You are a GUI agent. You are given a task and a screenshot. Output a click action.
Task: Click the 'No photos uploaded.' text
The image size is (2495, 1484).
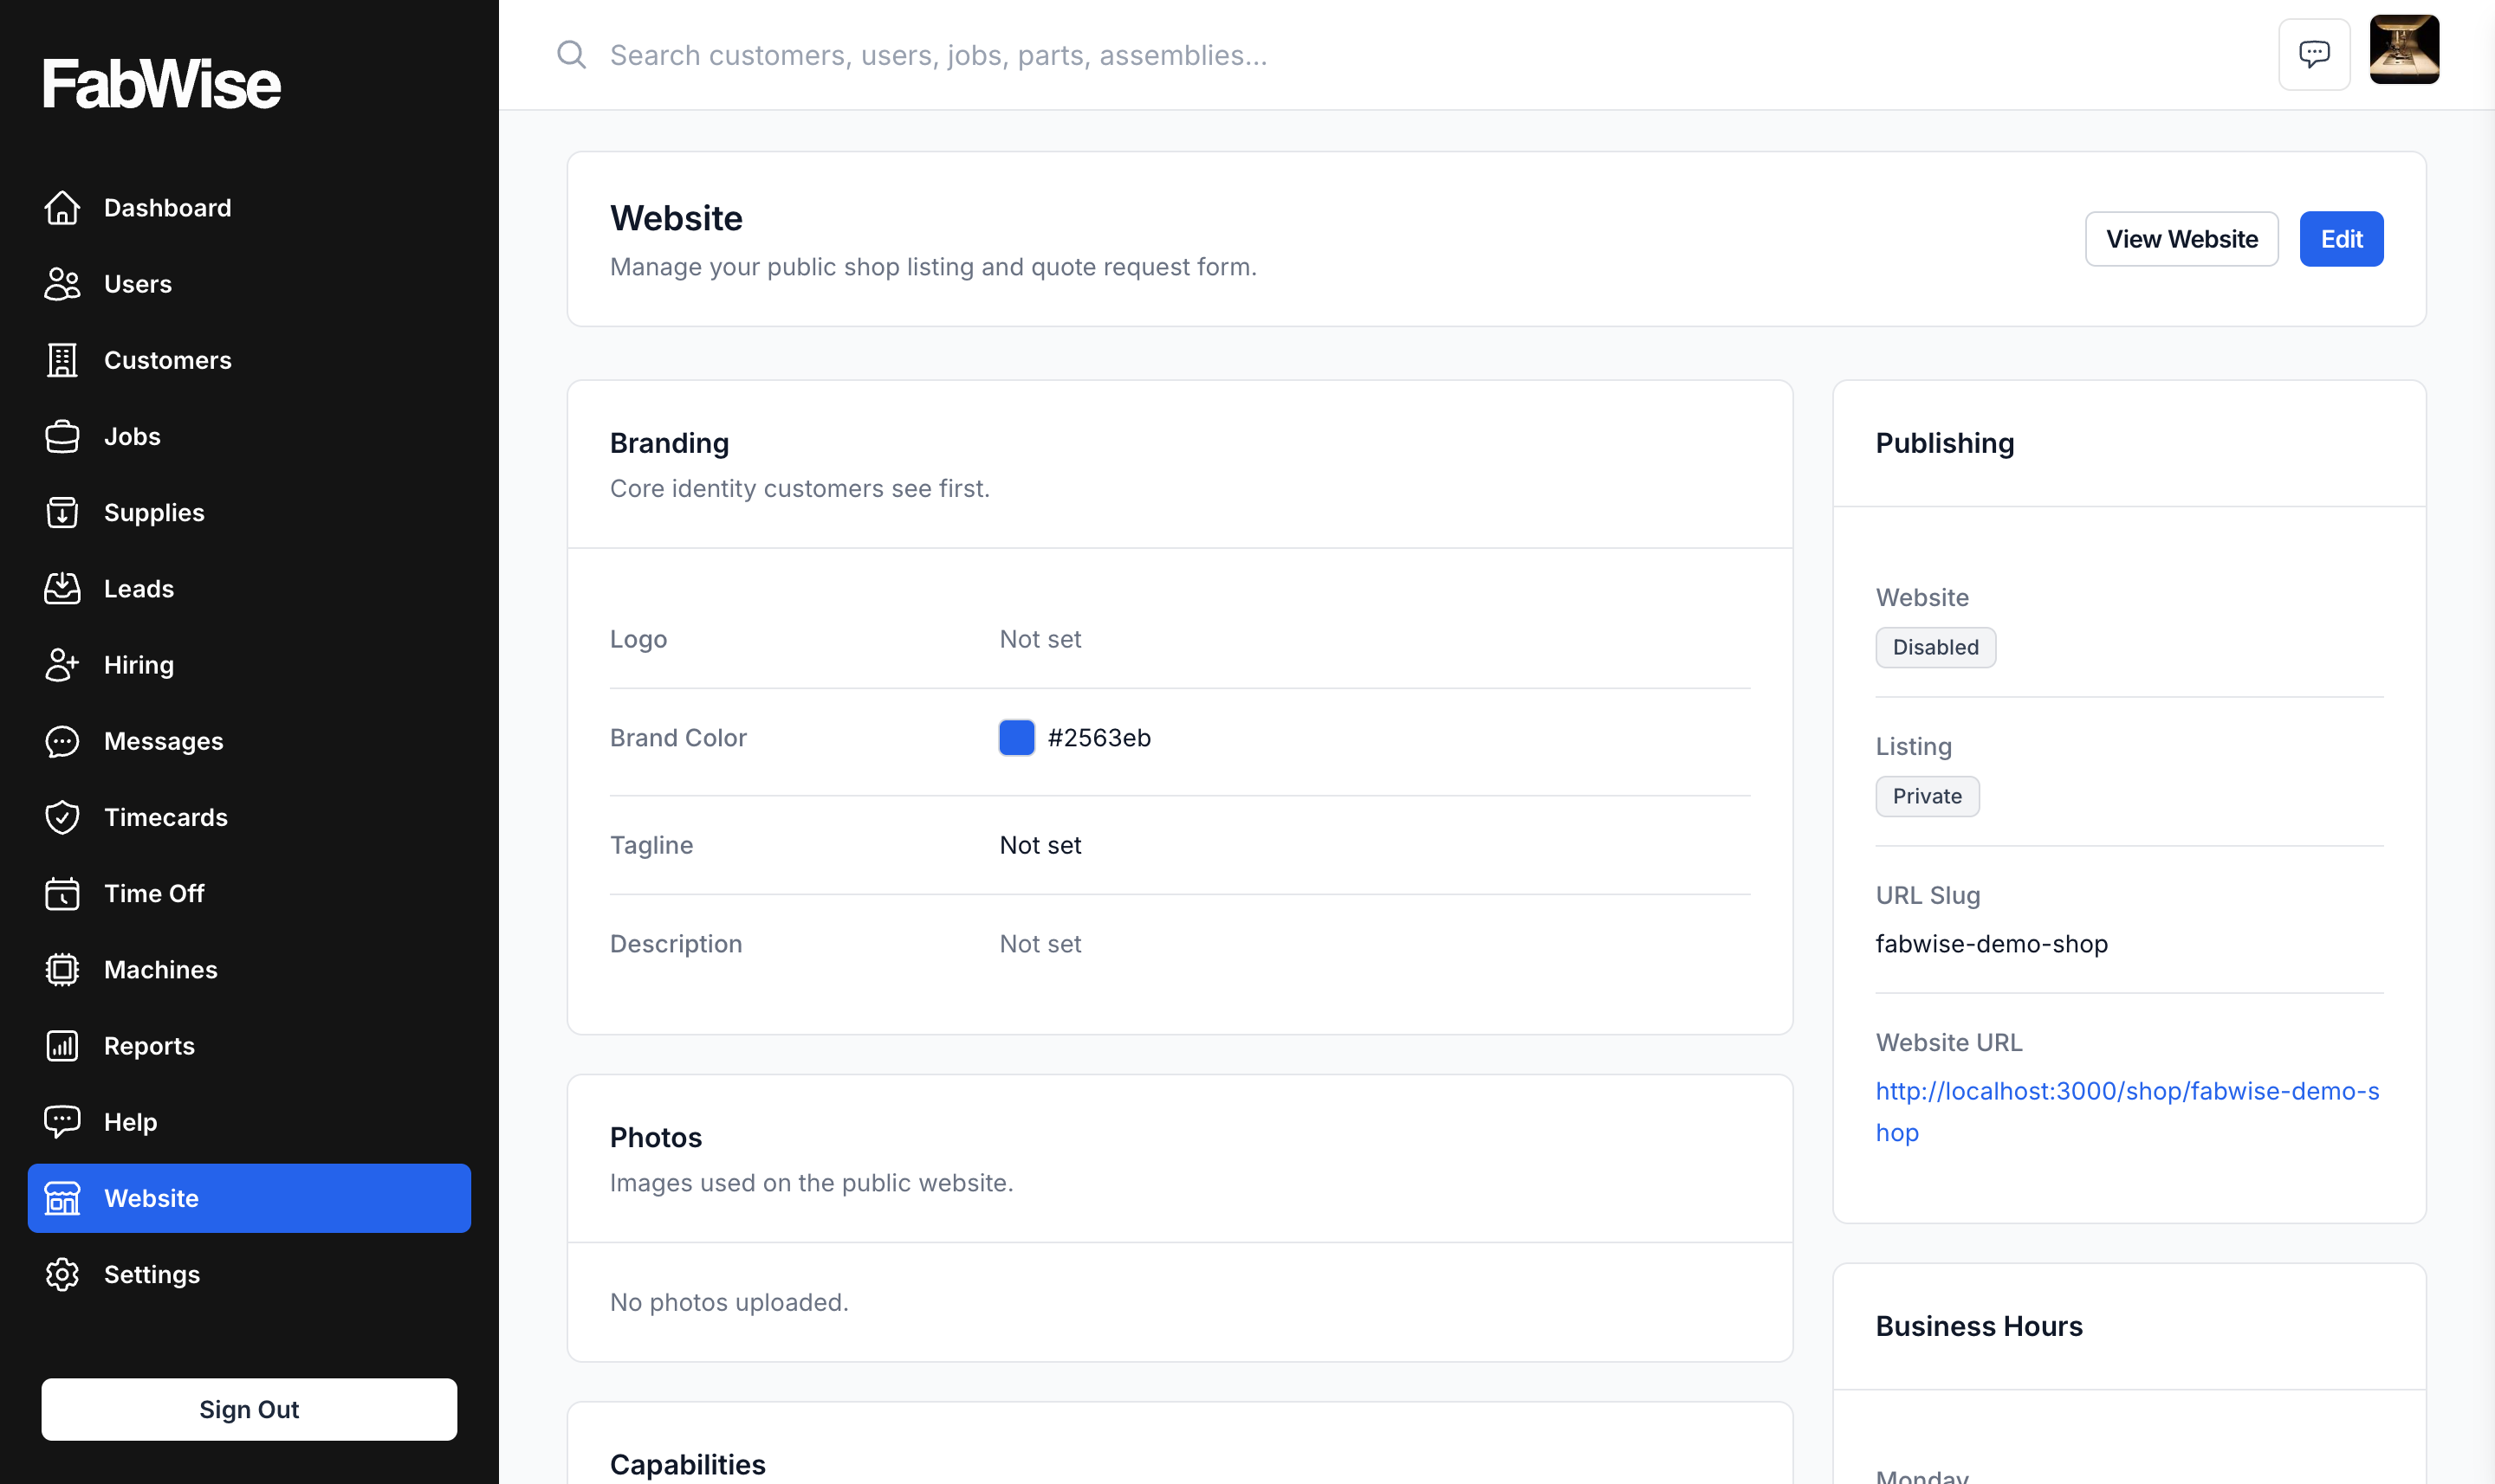(x=729, y=1302)
